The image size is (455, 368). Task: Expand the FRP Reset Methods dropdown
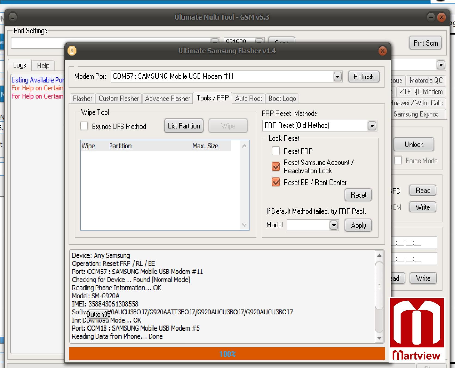[372, 126]
